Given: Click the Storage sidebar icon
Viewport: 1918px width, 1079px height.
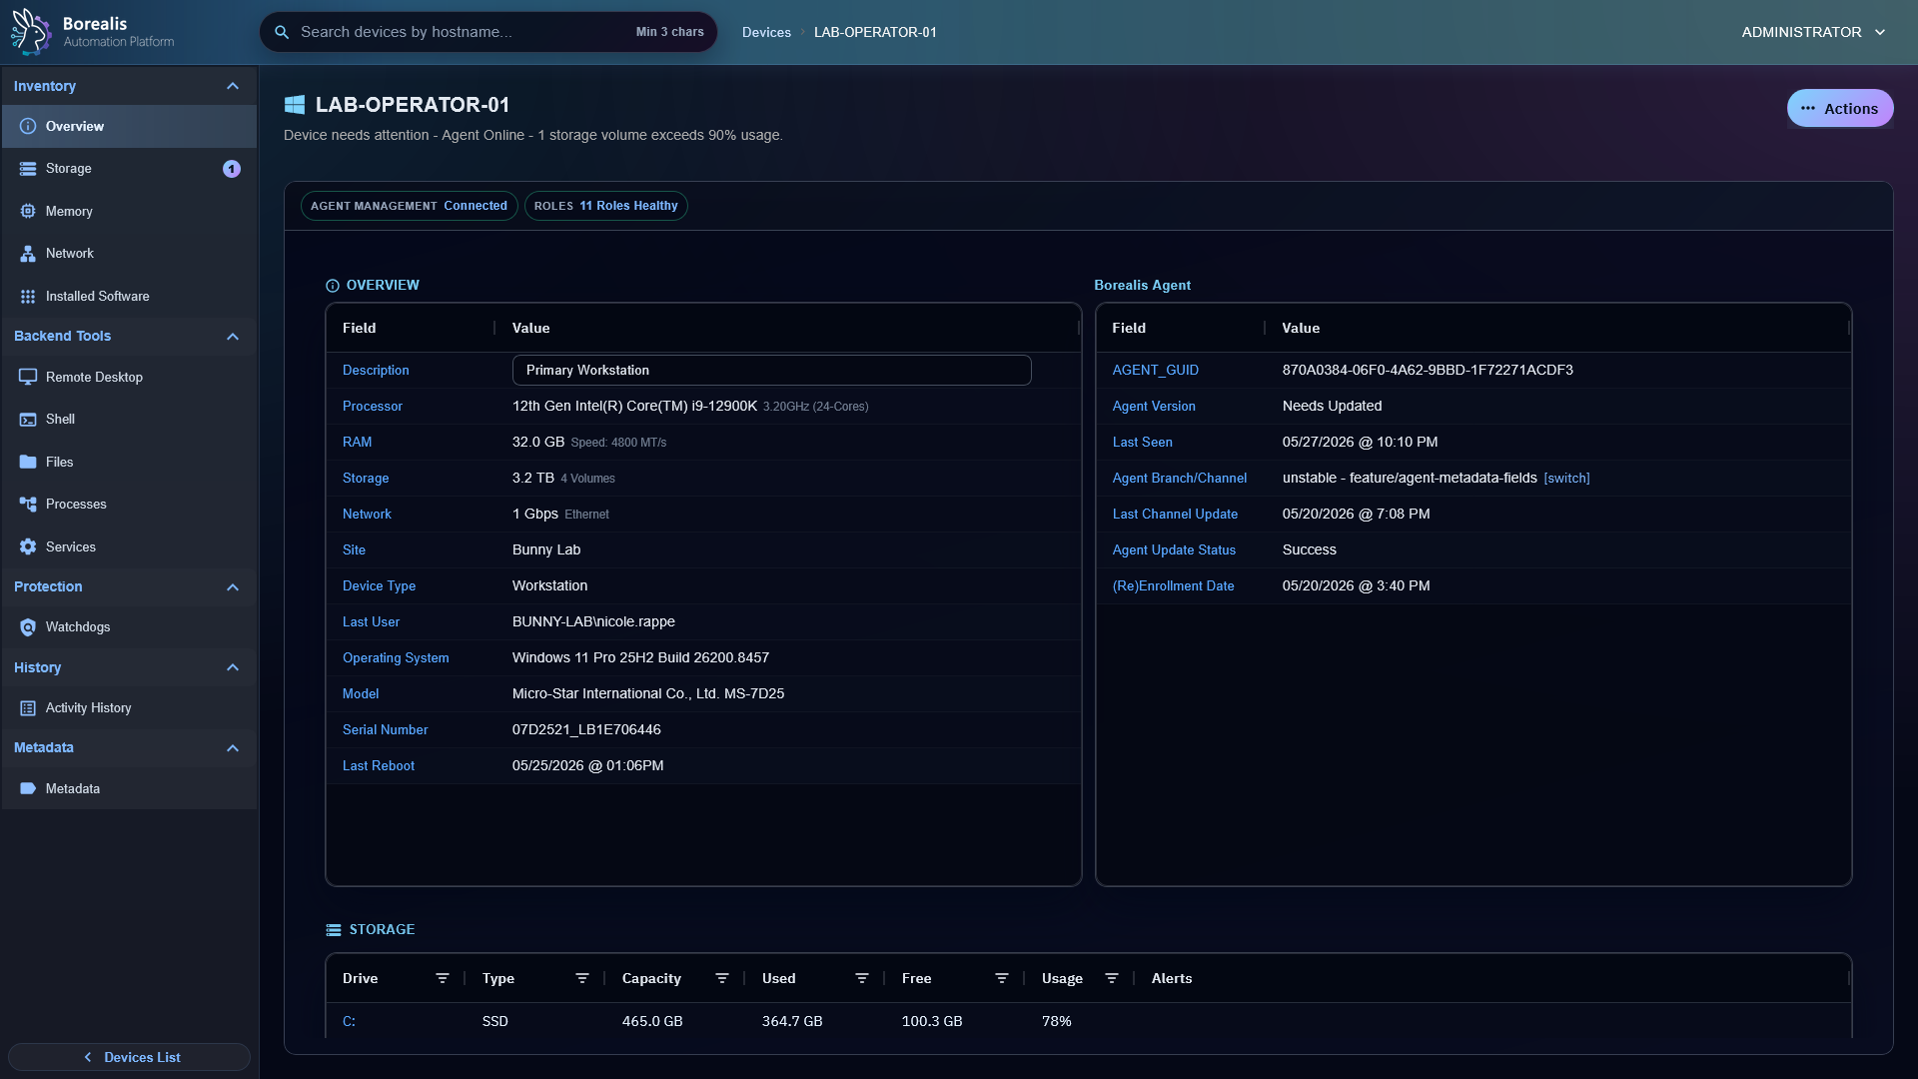Looking at the screenshot, I should 28,169.
